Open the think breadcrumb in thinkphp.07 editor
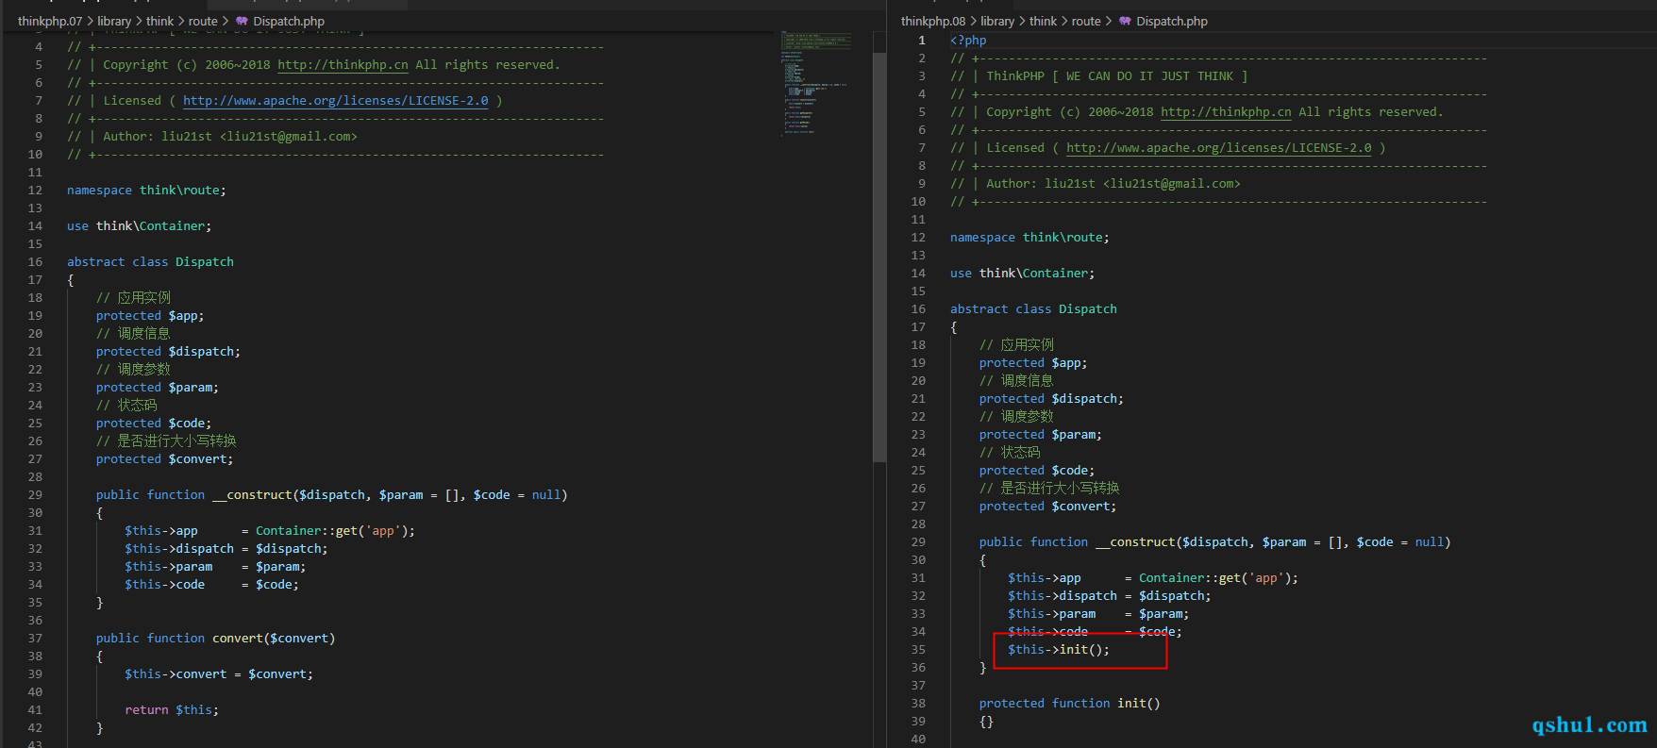The height and width of the screenshot is (748, 1657). click(159, 21)
